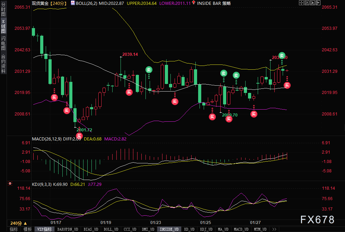Switch to K线图 view
Image resolution: width=345 pixels, height=232 pixels.
click(3, 26)
